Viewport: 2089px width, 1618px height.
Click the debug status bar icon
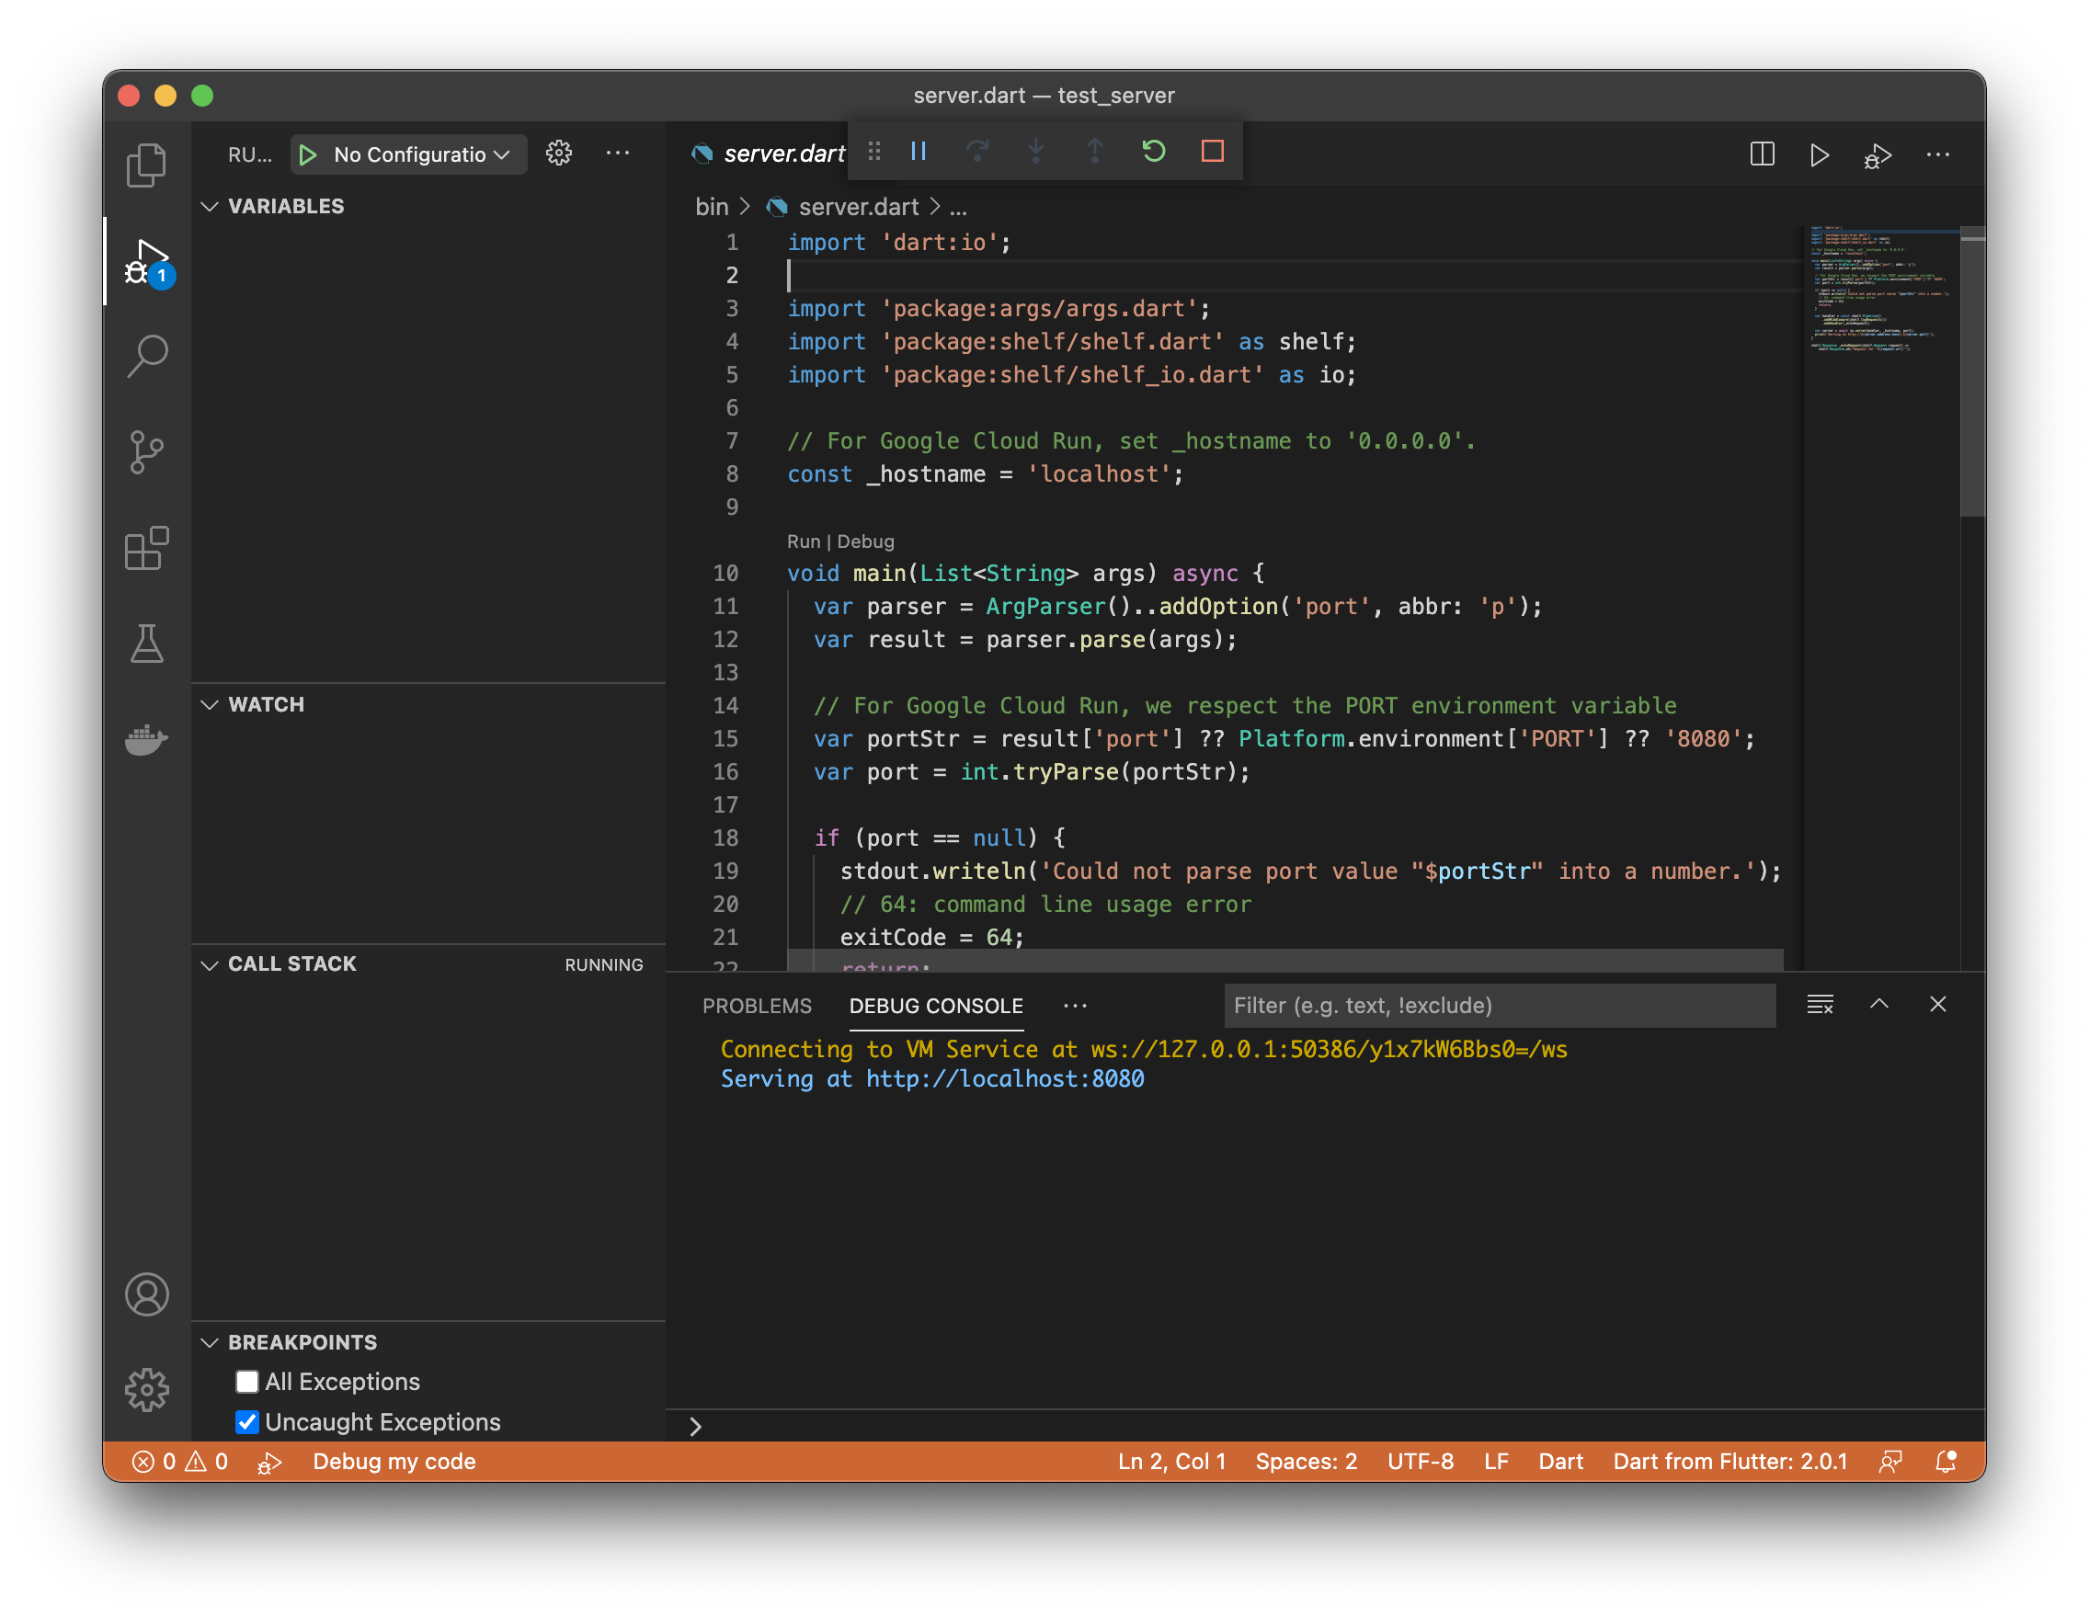click(268, 1461)
